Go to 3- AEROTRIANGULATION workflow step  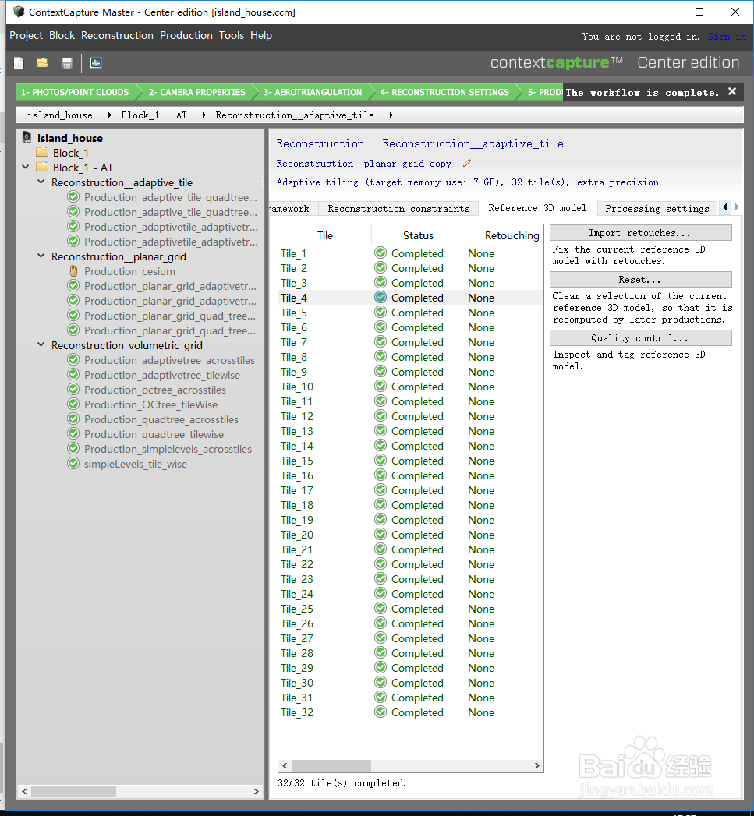[x=313, y=92]
